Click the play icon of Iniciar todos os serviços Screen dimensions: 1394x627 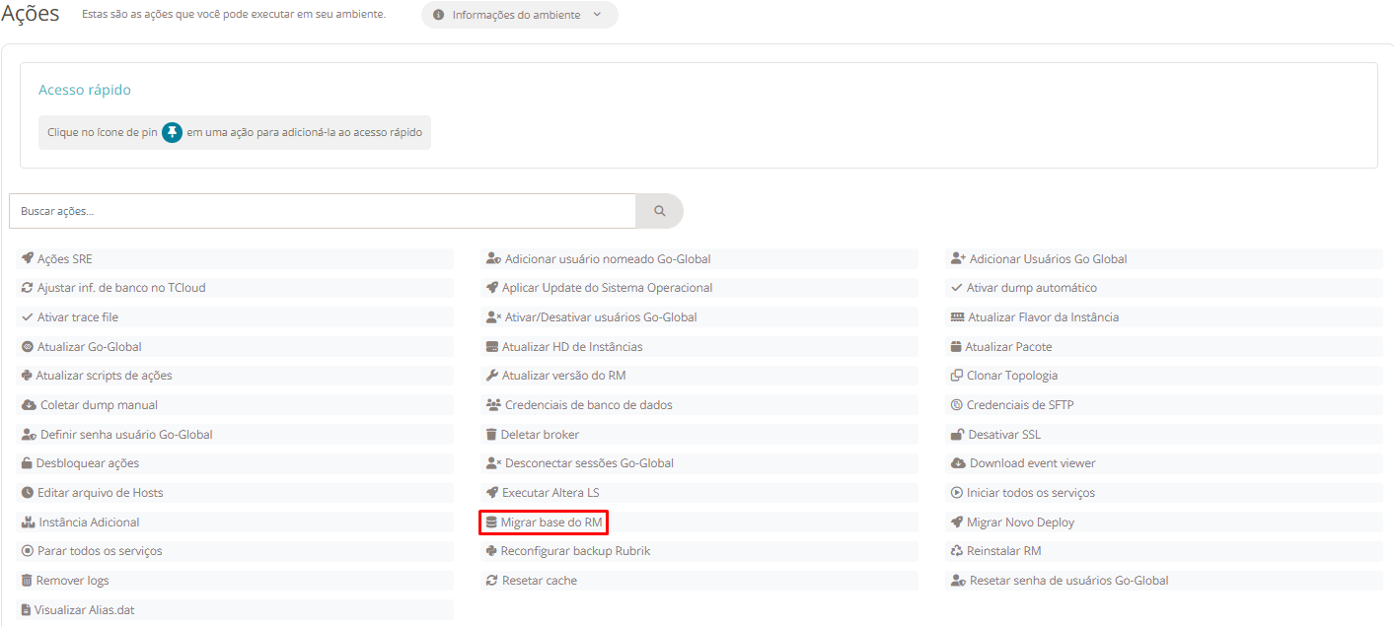click(x=957, y=493)
